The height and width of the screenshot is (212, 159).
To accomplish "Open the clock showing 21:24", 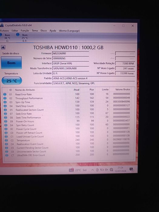I will (x=120, y=169).
